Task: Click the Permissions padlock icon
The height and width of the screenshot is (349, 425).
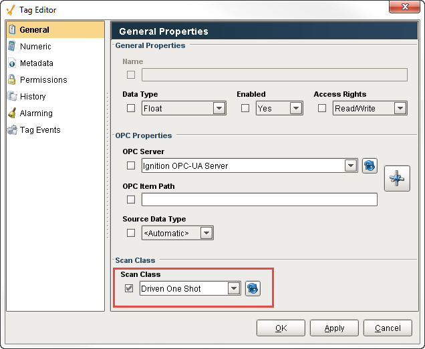Action: point(11,79)
